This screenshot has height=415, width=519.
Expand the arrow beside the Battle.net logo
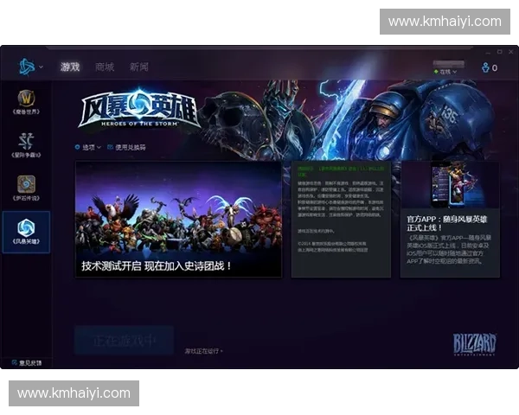pyautogui.click(x=42, y=67)
